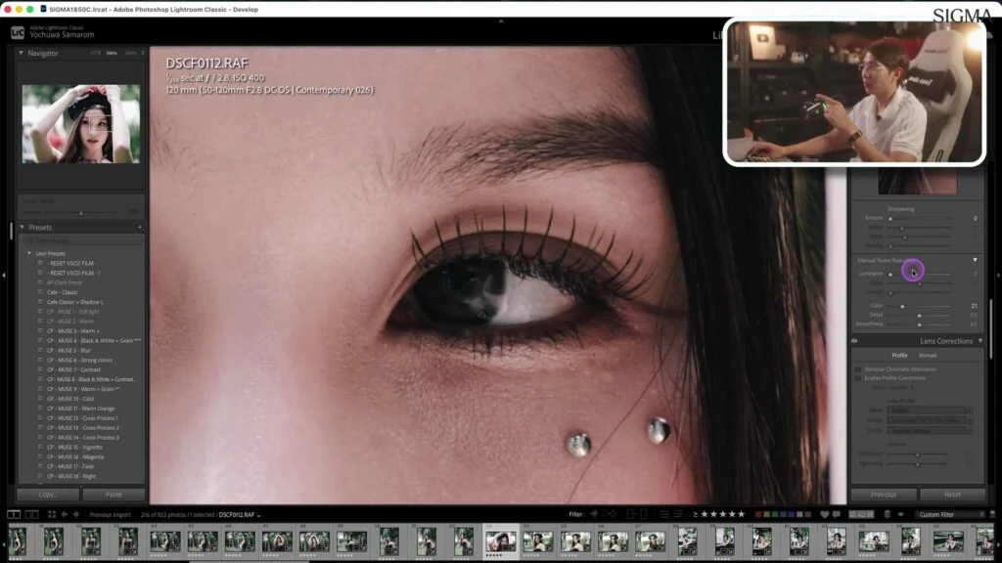Filter by green color label
This screenshot has height=563, width=1002.
775,514
